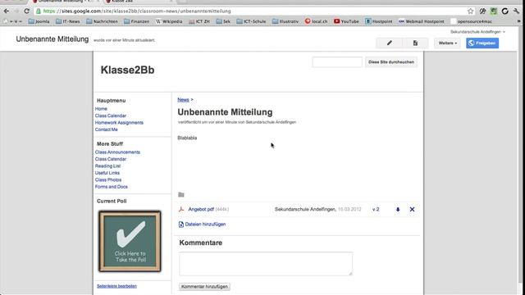
Task: Open the Reading List link
Action: [x=107, y=166]
